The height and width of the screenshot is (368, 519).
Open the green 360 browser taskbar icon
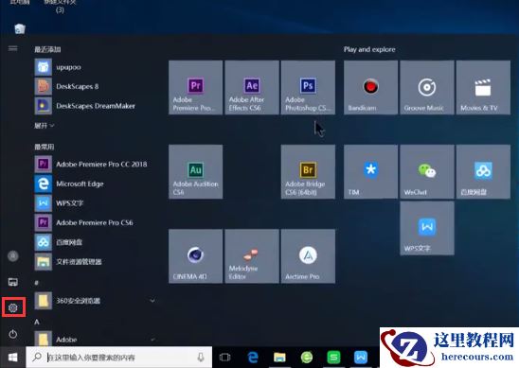click(x=307, y=357)
